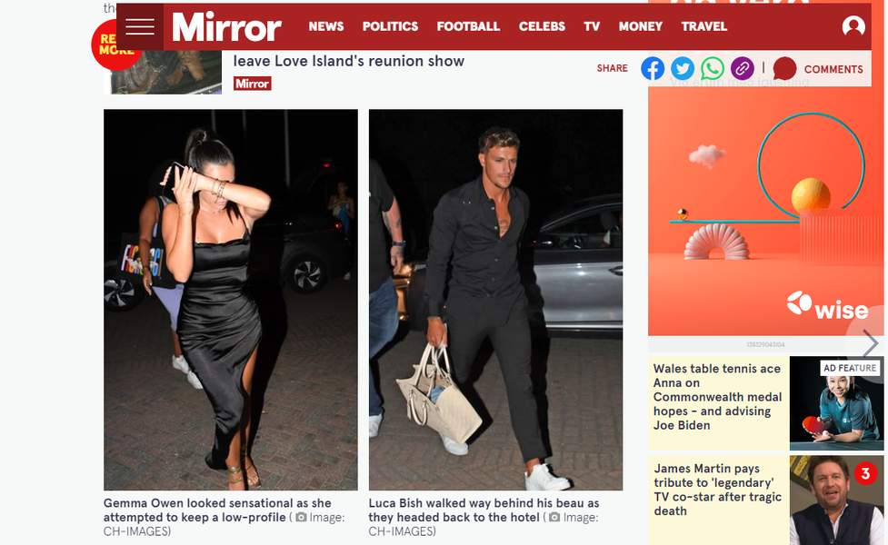This screenshot has width=888, height=545.
Task: Open the MONEY section
Action: [x=641, y=26]
